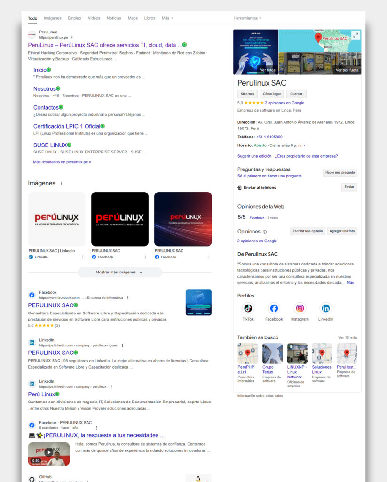This screenshot has width=387, height=482.
Task: Expand the Horario opening hours arrow
Action: [x=304, y=145]
